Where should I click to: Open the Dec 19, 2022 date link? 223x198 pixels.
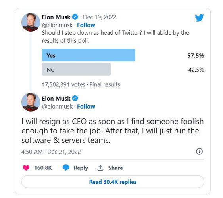tap(100, 17)
